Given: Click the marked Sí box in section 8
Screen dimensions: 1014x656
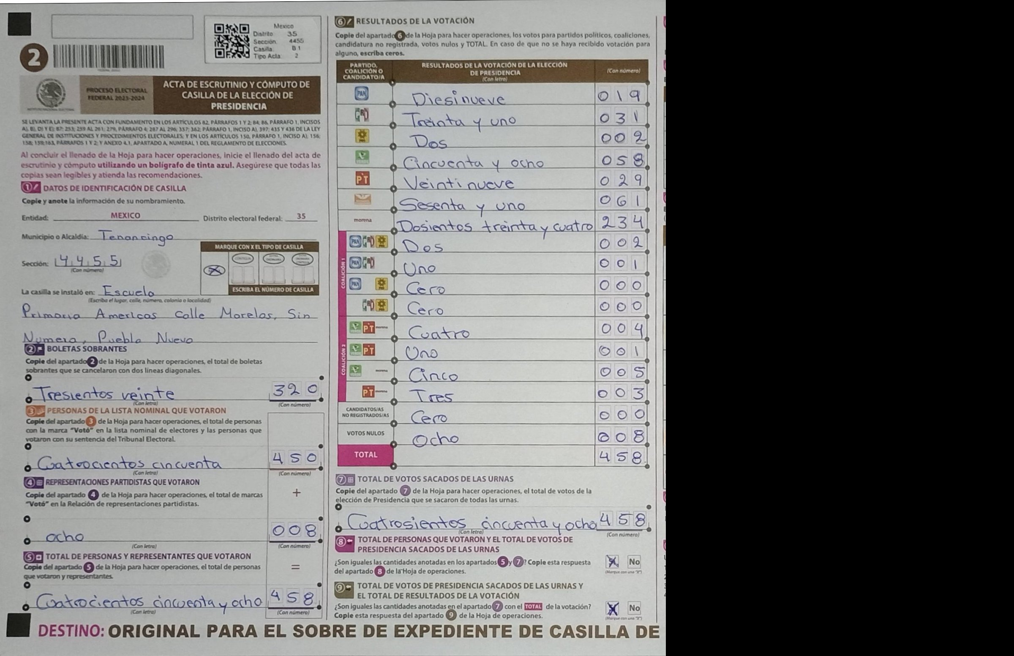Looking at the screenshot, I should pyautogui.click(x=612, y=562).
